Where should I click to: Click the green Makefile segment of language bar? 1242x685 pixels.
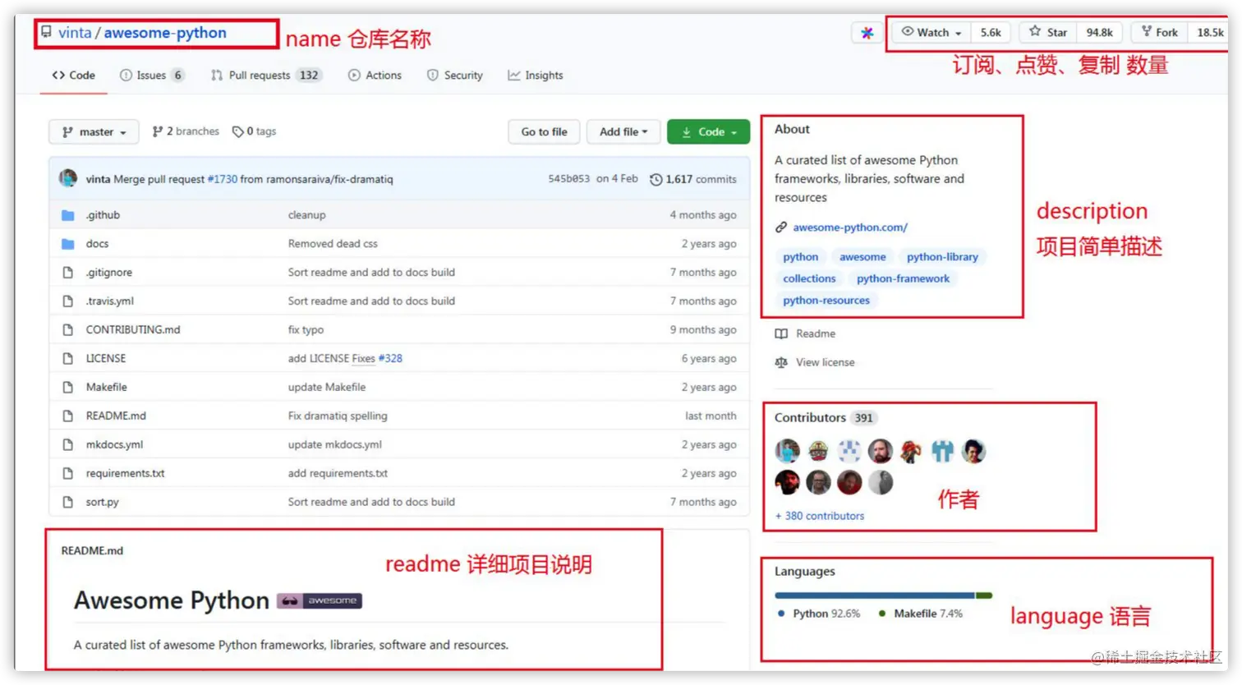tap(984, 595)
